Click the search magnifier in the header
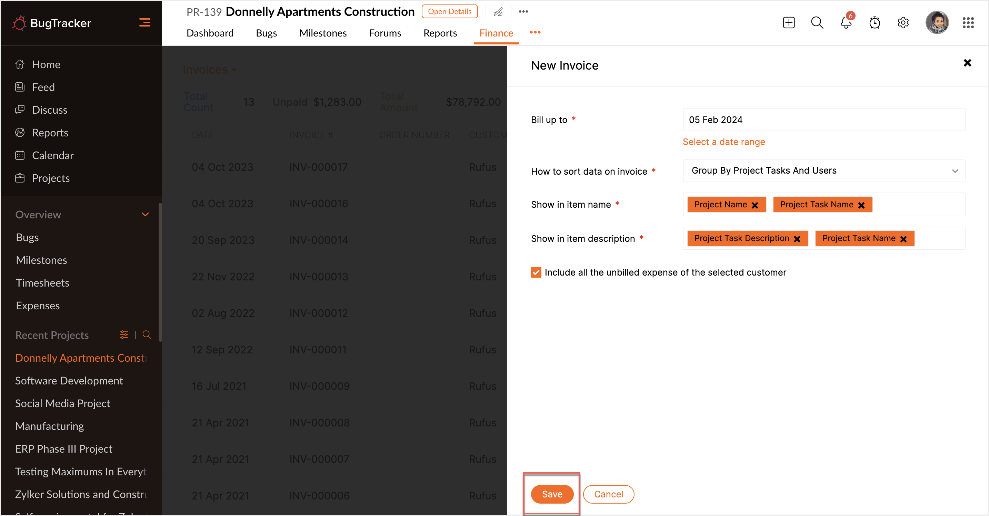The width and height of the screenshot is (989, 516). [x=817, y=23]
